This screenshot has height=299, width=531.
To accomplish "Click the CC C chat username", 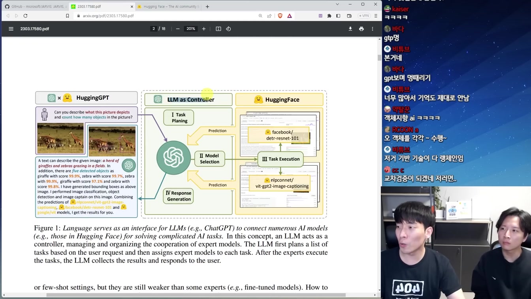I will click(398, 170).
